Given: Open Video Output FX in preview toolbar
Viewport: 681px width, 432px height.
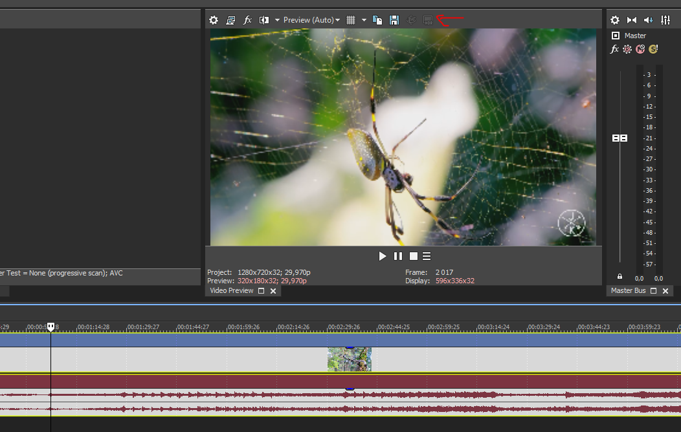Looking at the screenshot, I should tap(247, 20).
